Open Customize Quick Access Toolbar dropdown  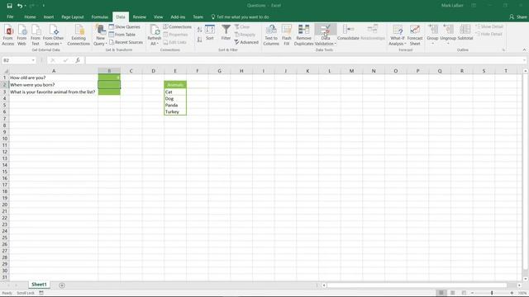pyautogui.click(x=44, y=6)
